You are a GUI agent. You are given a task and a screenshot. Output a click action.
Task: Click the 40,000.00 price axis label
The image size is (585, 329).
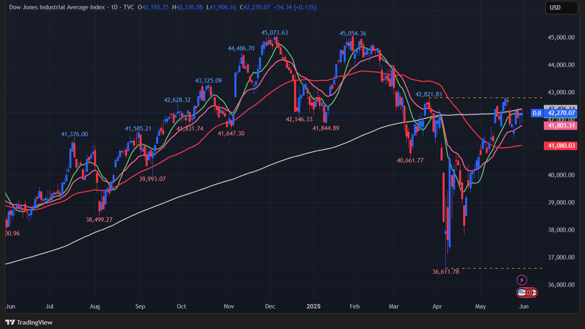tap(561, 175)
